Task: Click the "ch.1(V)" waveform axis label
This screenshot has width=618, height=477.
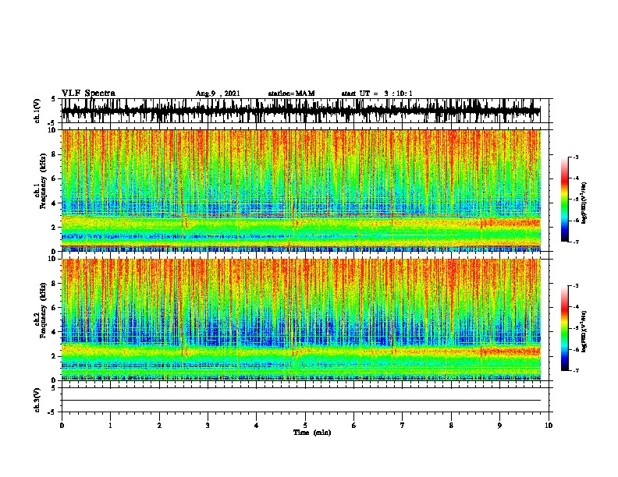Action: pyautogui.click(x=37, y=111)
